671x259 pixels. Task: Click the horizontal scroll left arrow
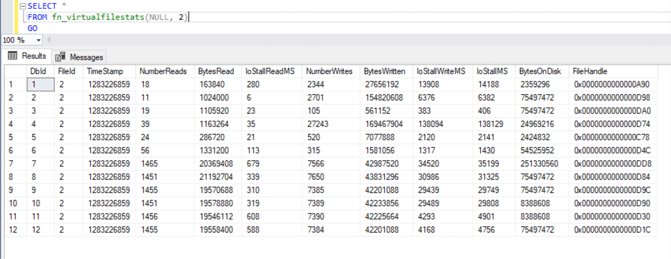point(49,40)
